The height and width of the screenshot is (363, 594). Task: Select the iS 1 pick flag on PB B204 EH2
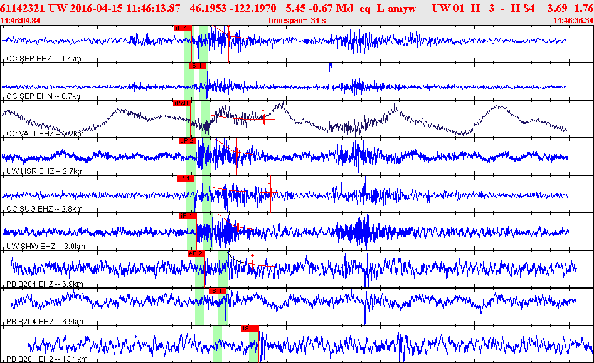[216, 290]
